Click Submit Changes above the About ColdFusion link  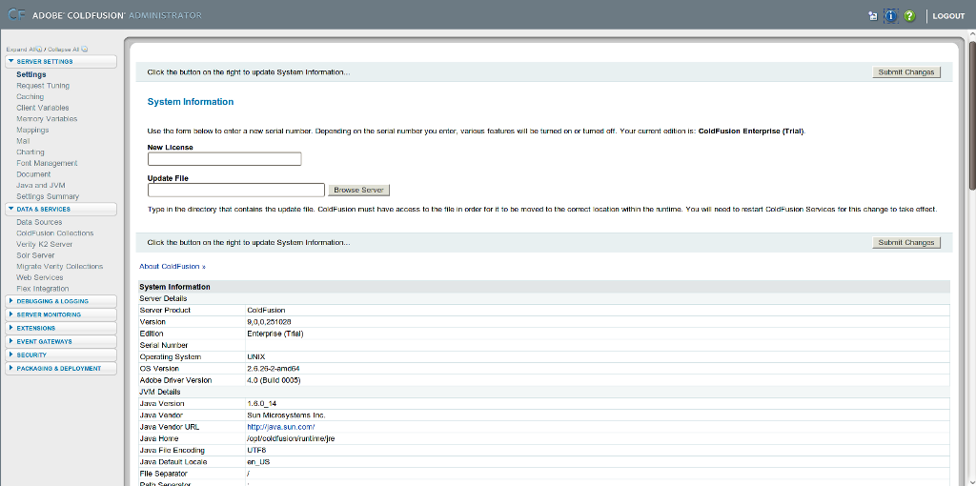point(906,243)
